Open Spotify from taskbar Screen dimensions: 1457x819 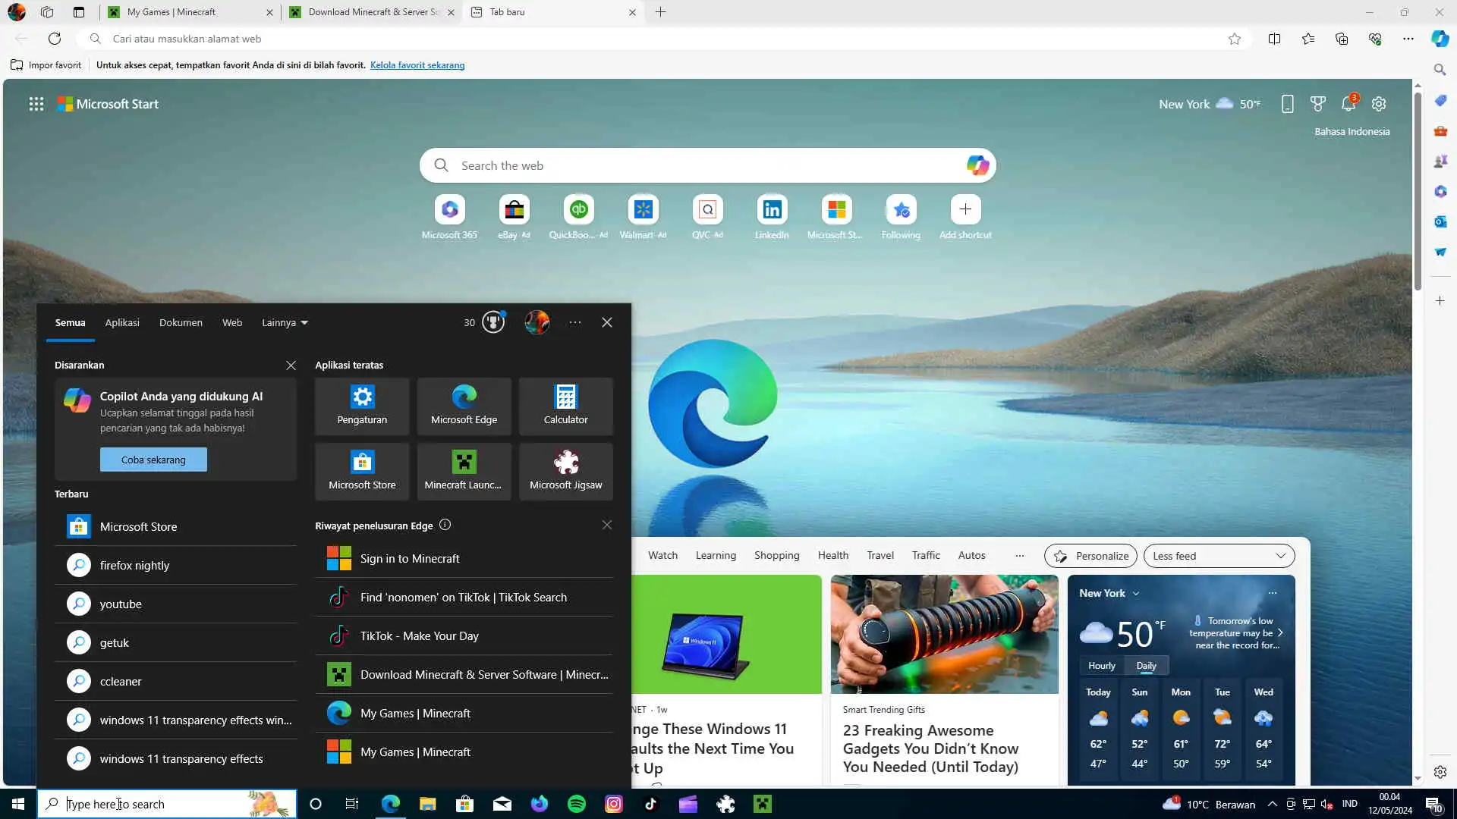pos(577,804)
